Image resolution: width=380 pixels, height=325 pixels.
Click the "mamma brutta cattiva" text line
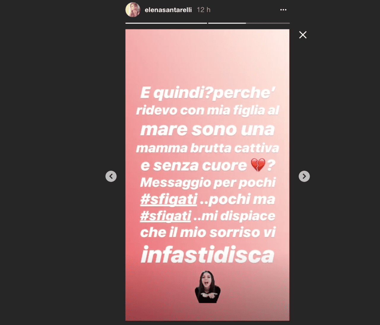pos(208,148)
